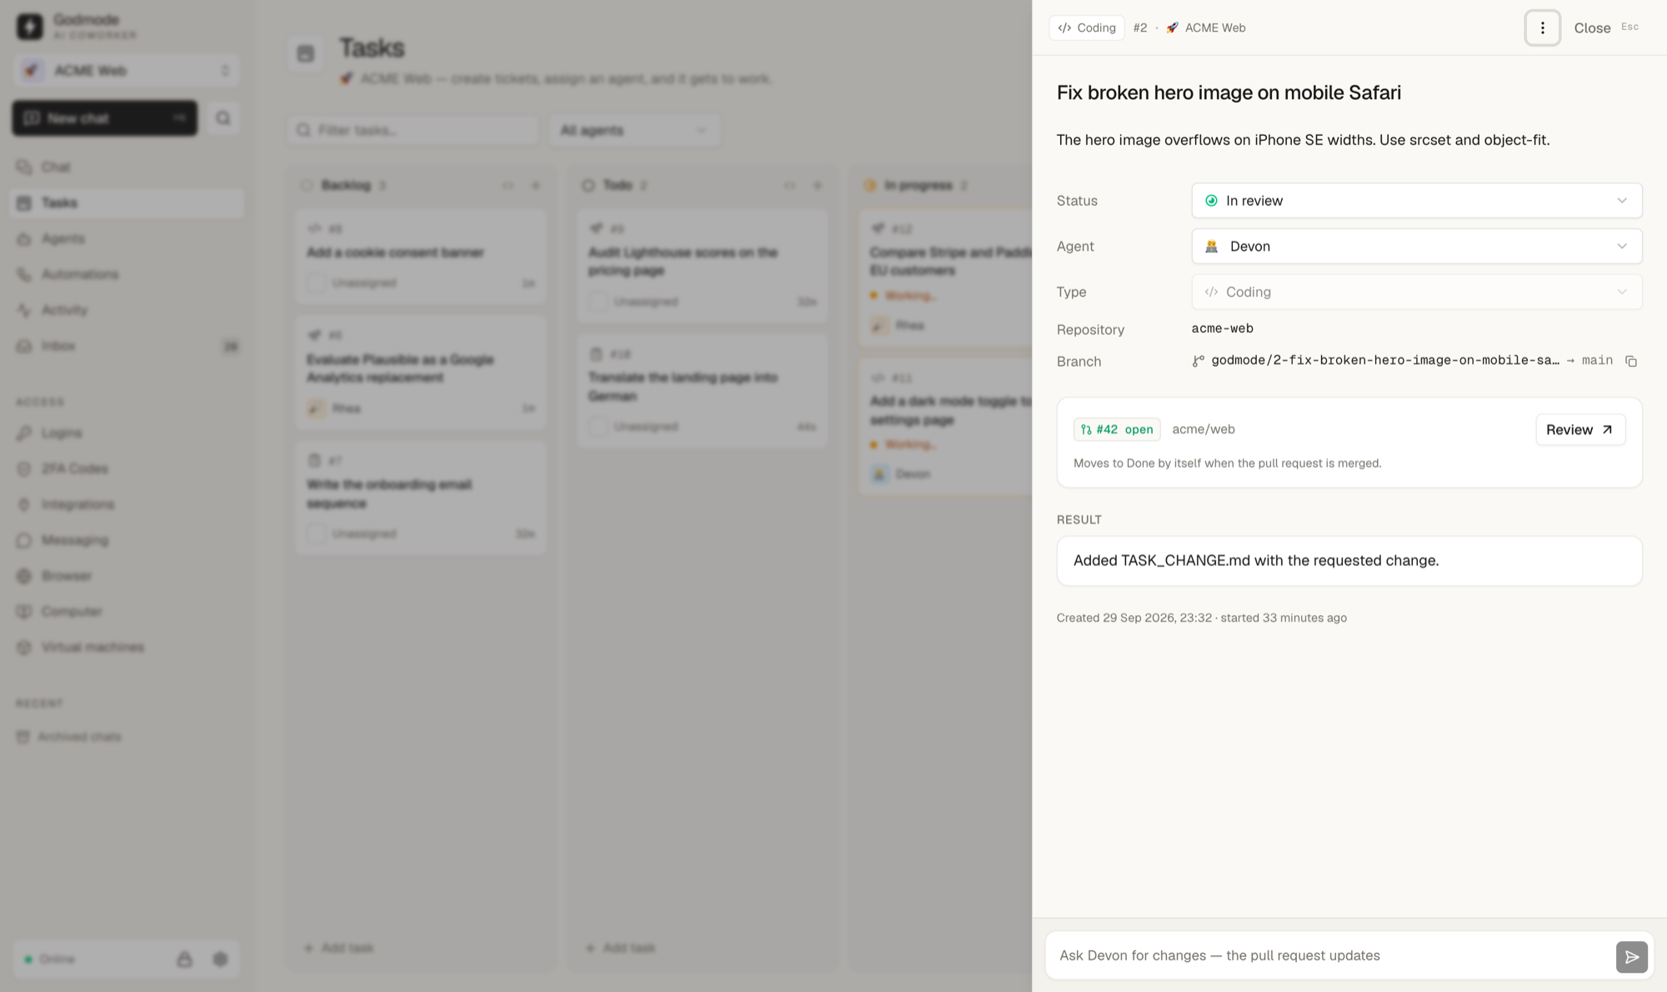The width and height of the screenshot is (1667, 992).
Task: Open Integrations under Access
Action: click(127, 504)
